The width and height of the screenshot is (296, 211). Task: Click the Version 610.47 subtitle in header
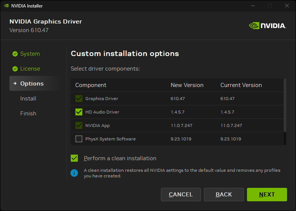(29, 30)
